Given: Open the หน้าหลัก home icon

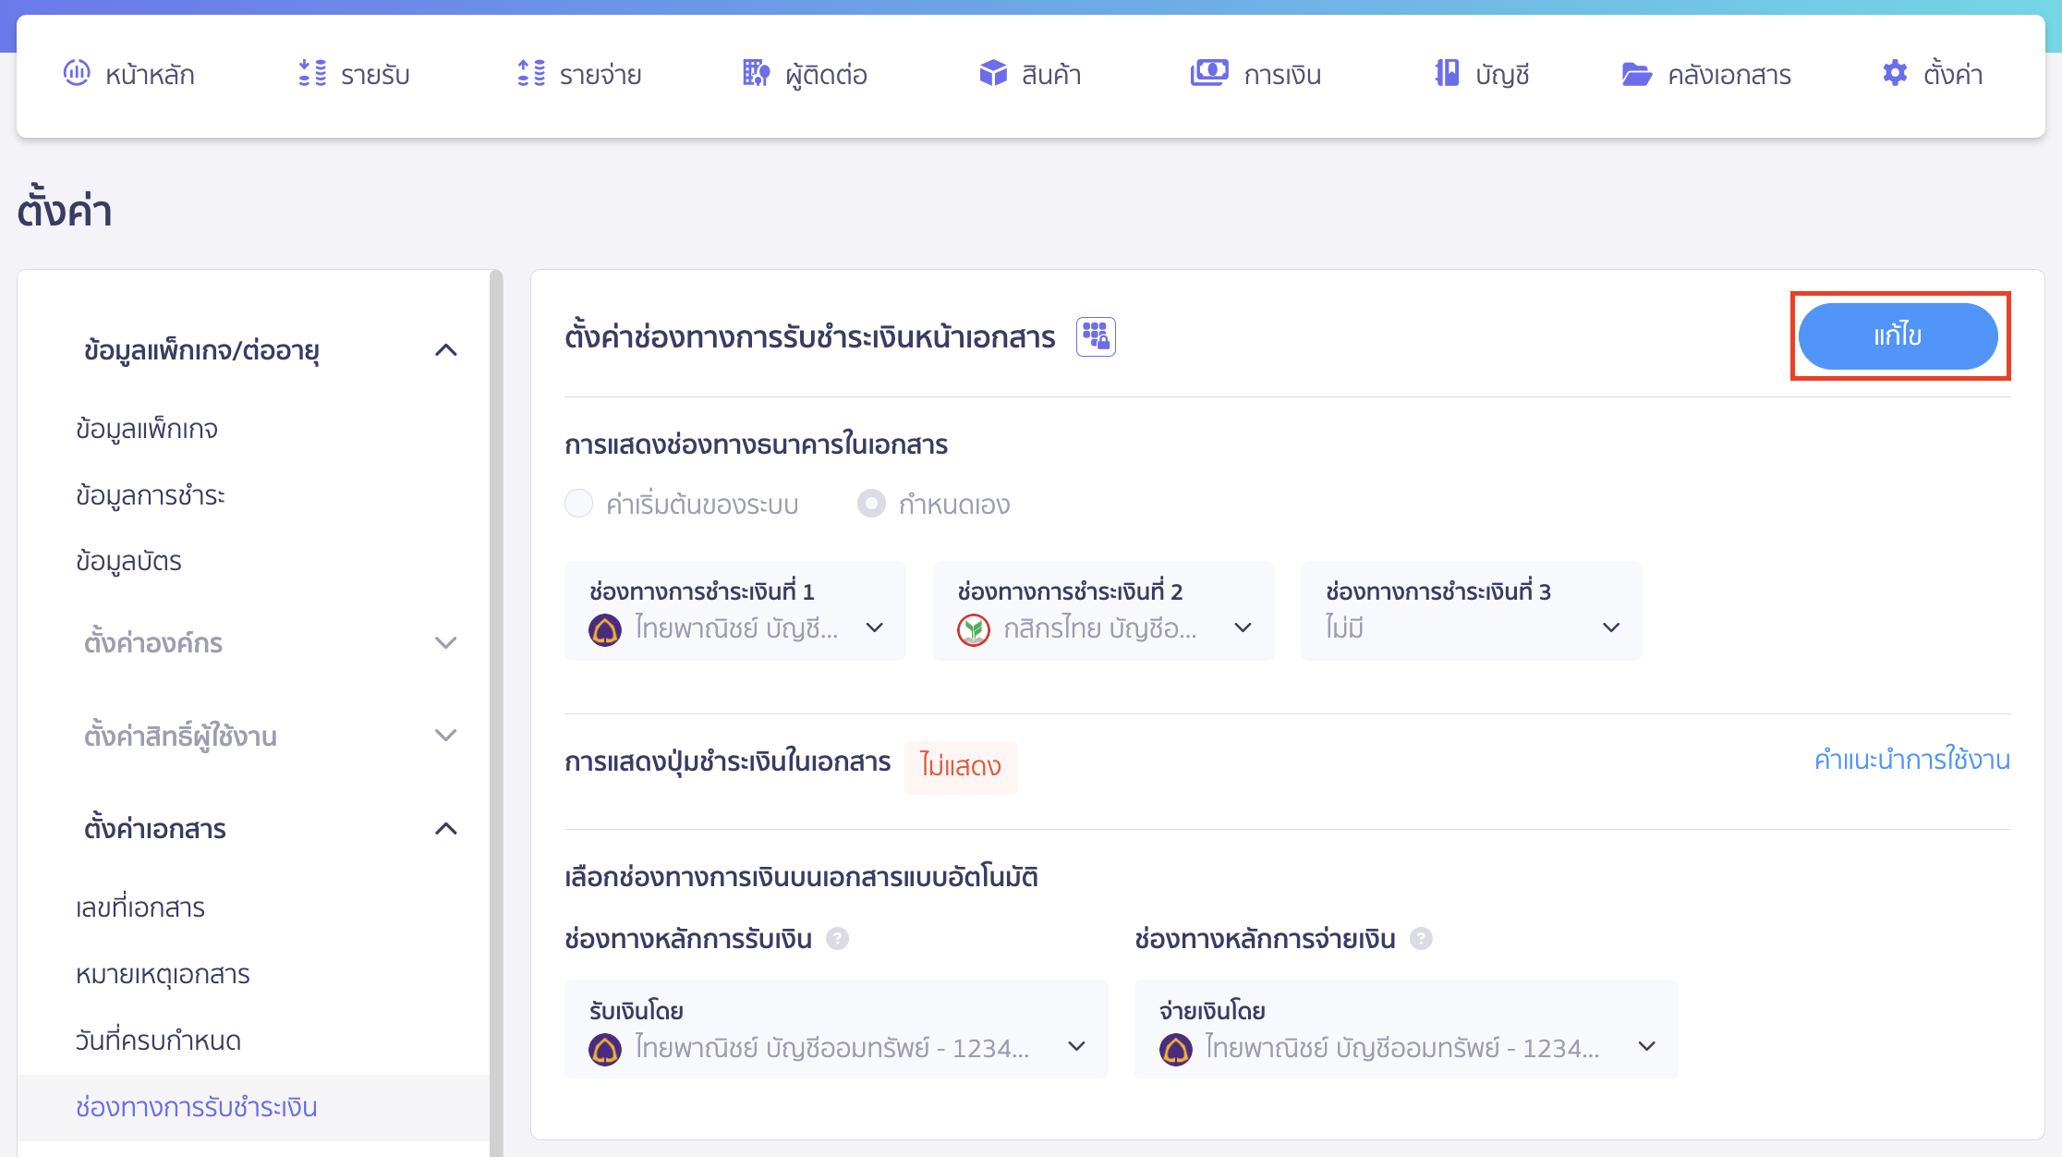Looking at the screenshot, I should pos(78,73).
